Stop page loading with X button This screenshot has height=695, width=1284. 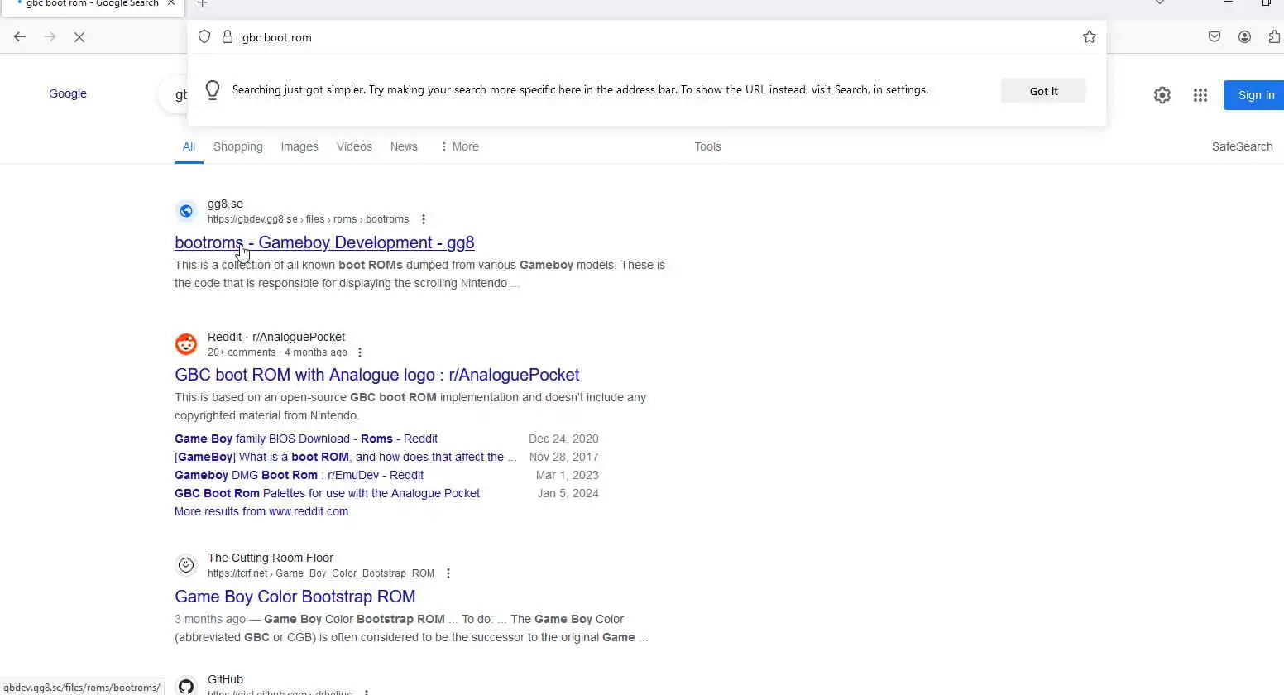pos(79,37)
